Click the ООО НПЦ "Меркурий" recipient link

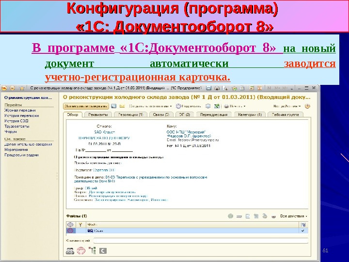point(186,132)
